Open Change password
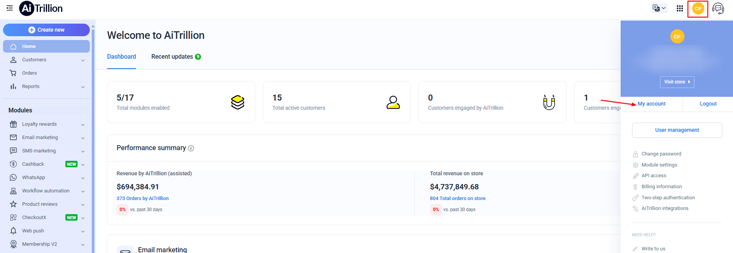Image resolution: width=733 pixels, height=253 pixels. point(661,154)
